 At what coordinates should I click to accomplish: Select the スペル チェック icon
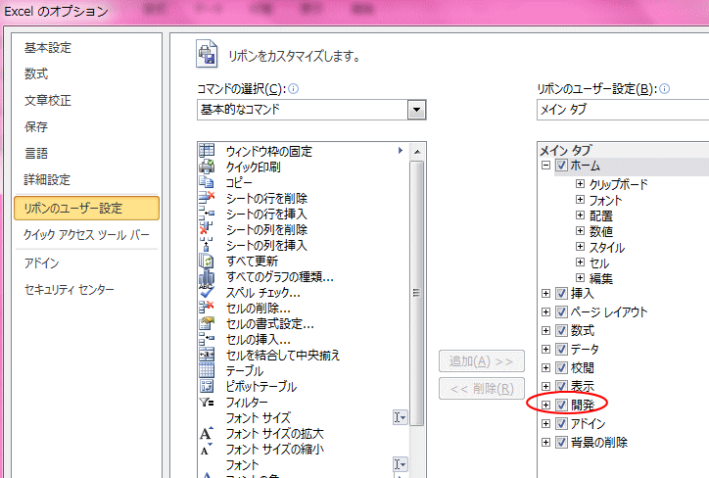pyautogui.click(x=207, y=292)
